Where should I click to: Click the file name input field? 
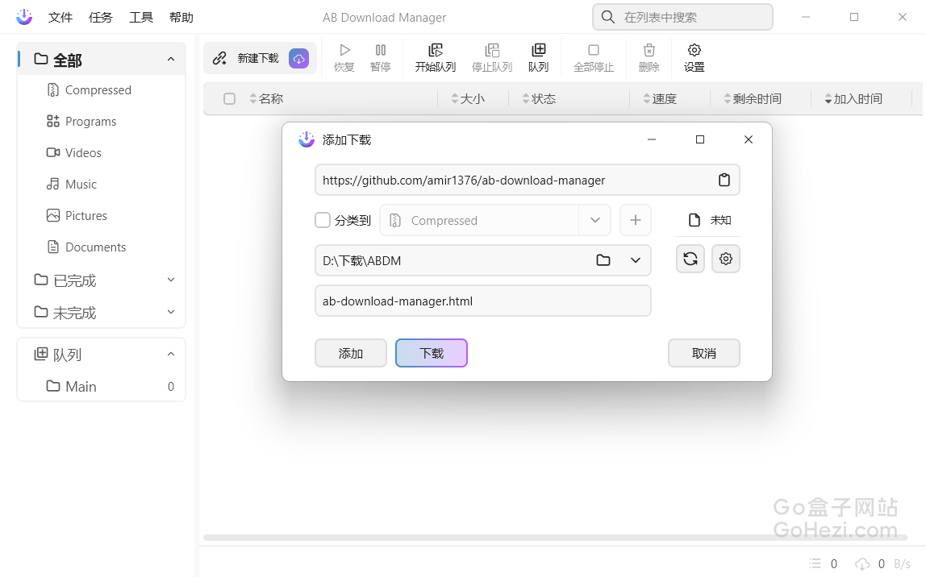(x=482, y=301)
